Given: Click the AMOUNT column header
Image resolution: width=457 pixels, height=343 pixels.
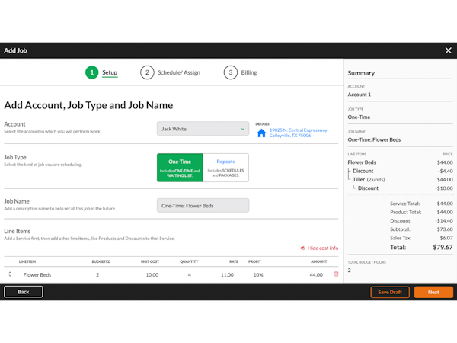Looking at the screenshot, I should pyautogui.click(x=319, y=261).
